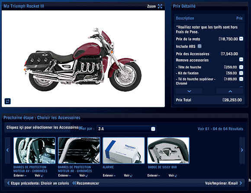Open Voir/Imprimer /Email
This screenshot has height=193, width=251.
[224, 183]
